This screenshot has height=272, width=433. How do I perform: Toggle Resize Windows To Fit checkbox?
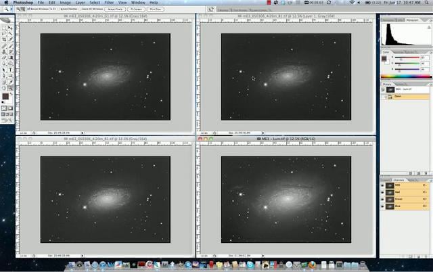coord(28,9)
